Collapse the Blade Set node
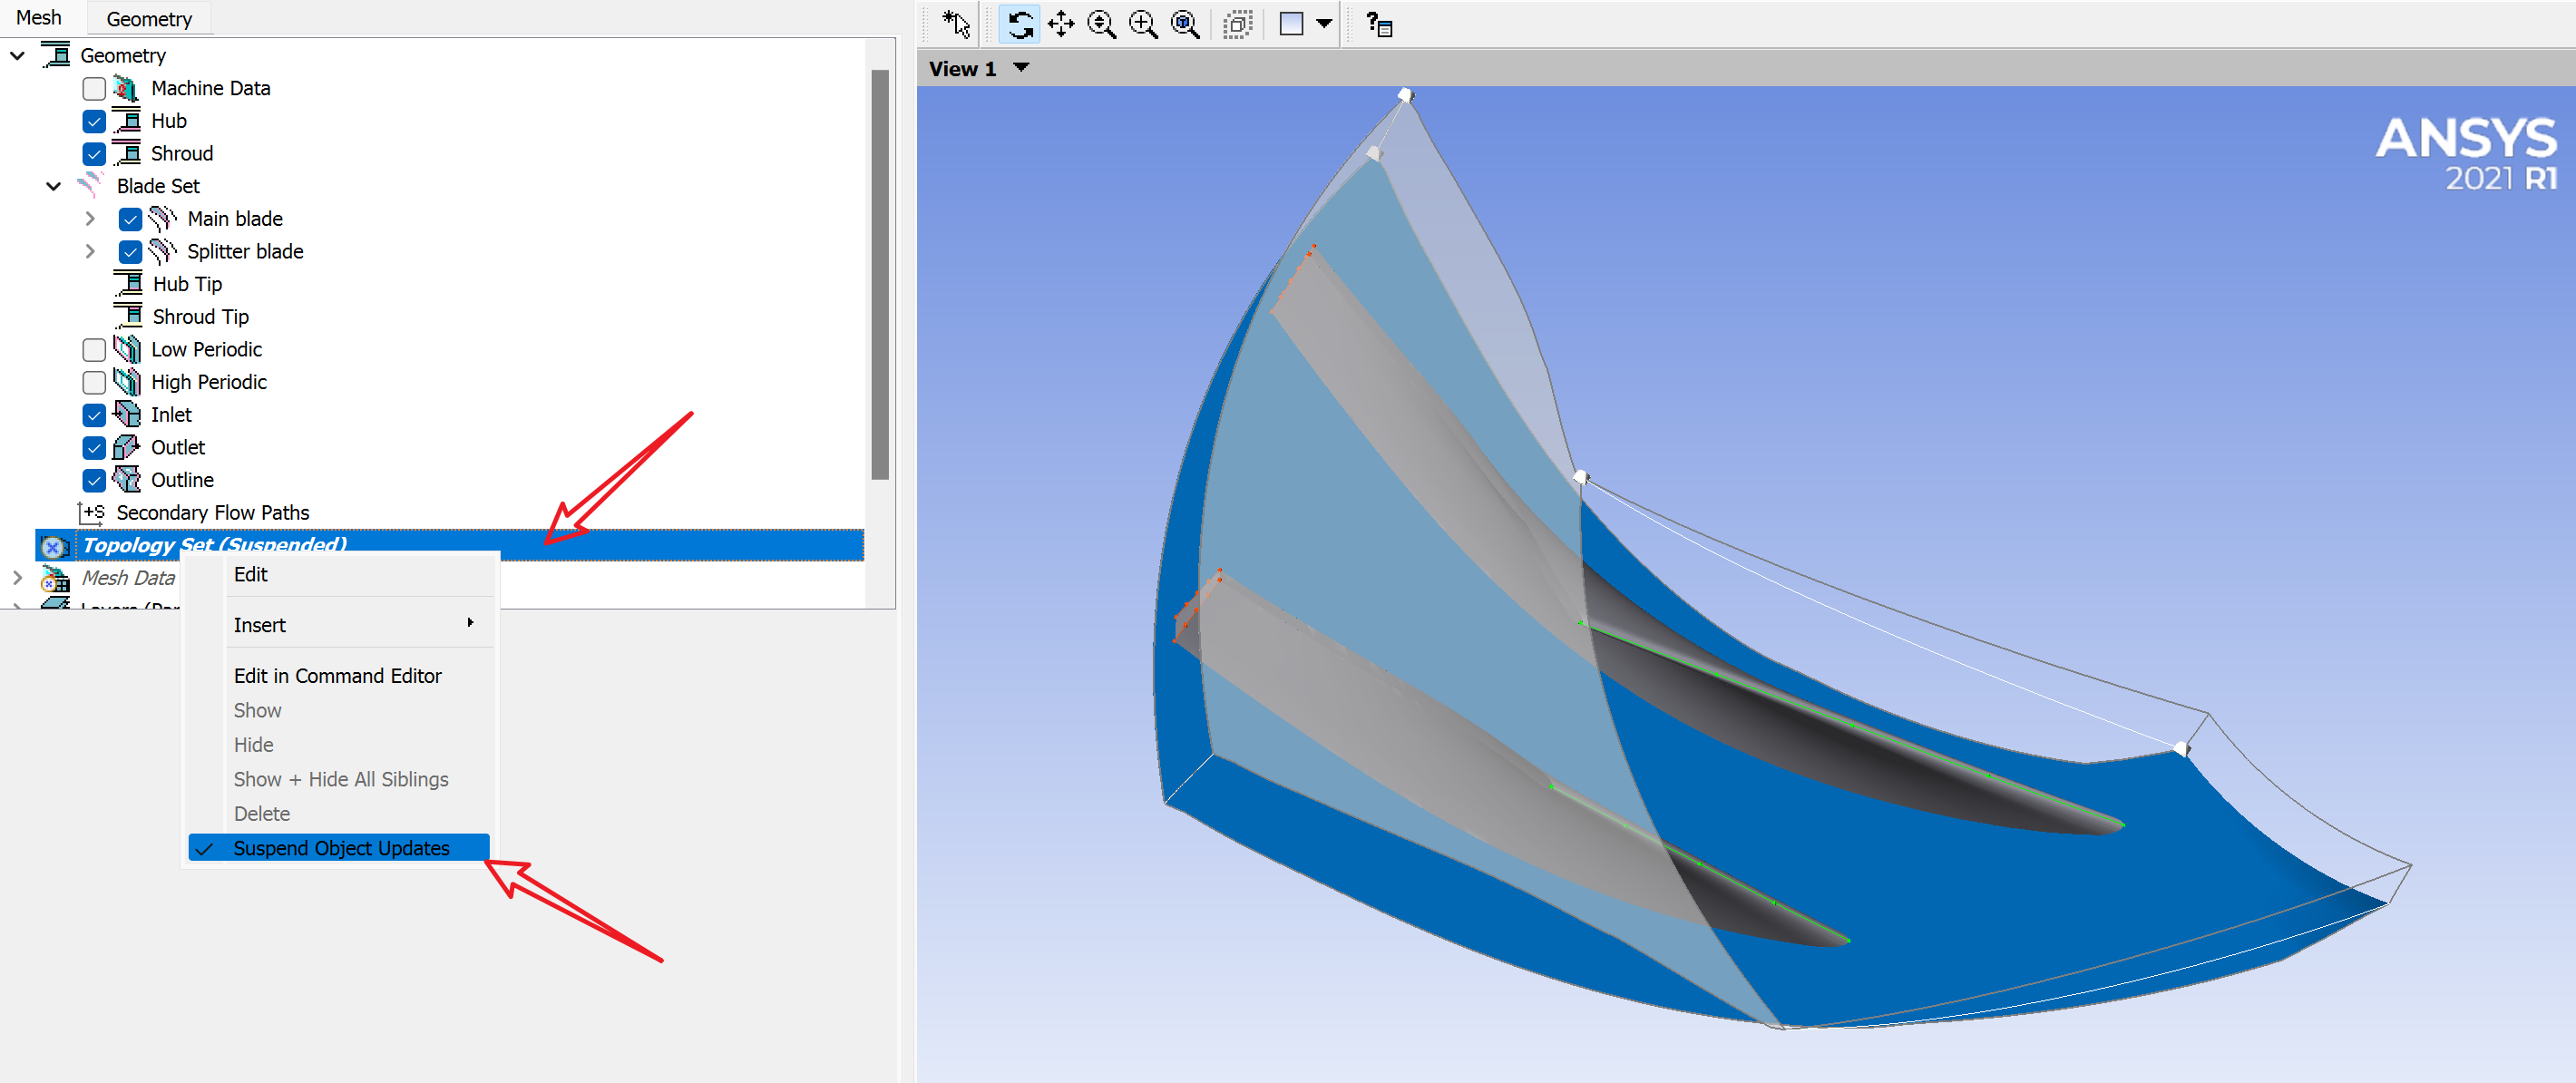 [54, 186]
